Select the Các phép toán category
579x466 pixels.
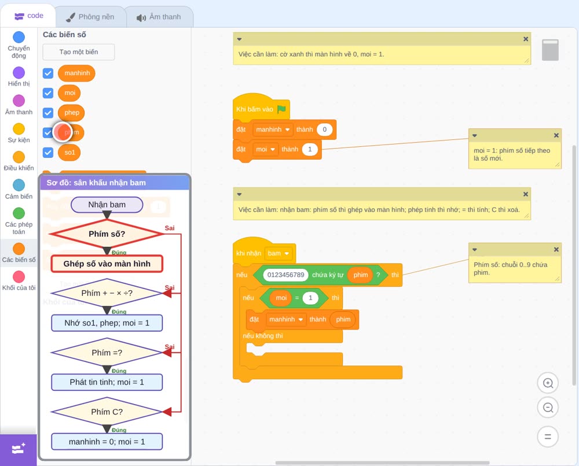[x=19, y=221]
